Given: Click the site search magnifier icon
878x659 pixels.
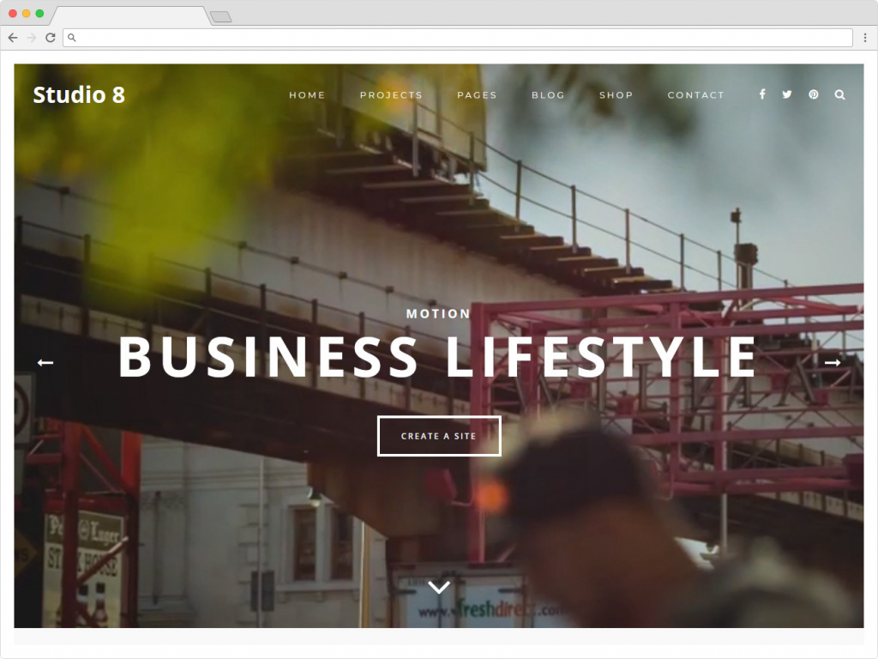Looking at the screenshot, I should click(840, 94).
